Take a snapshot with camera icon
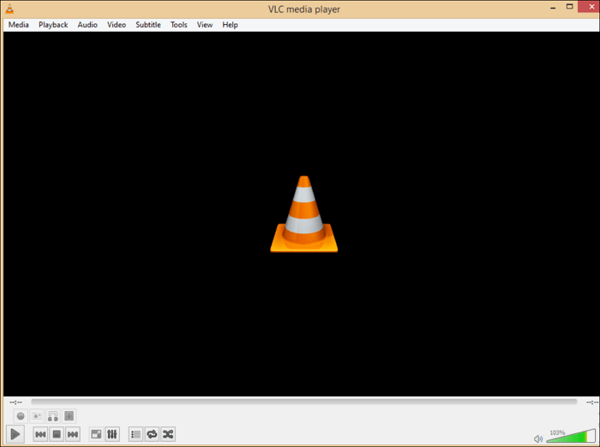 pyautogui.click(x=37, y=416)
